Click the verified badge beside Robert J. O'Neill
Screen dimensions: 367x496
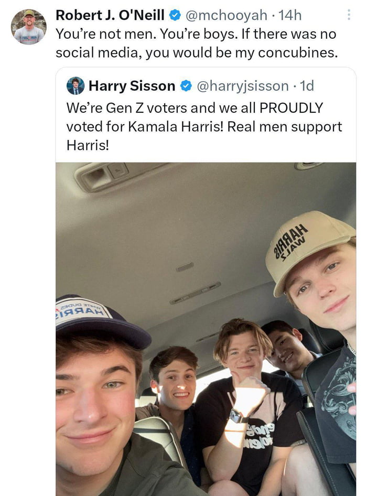pos(175,15)
